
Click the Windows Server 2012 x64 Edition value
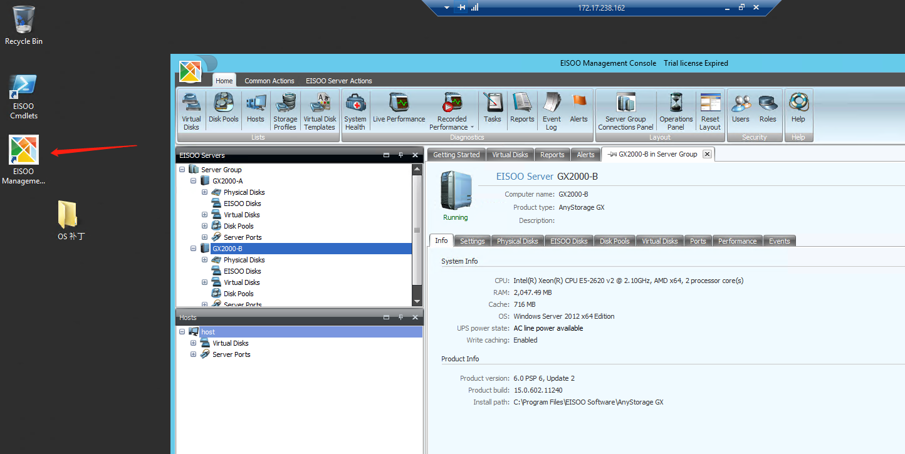pyautogui.click(x=564, y=316)
